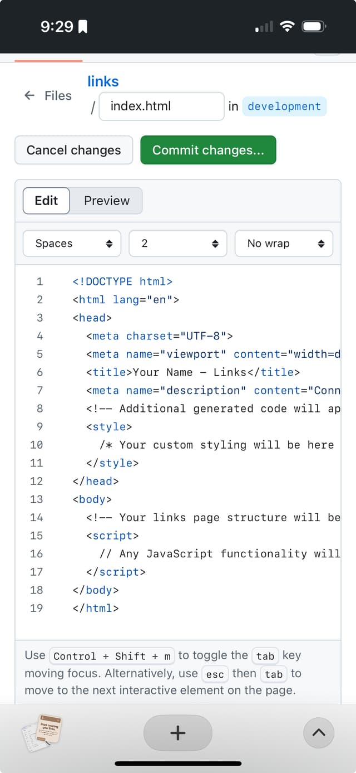The image size is (356, 773).
Task: Edit the index.html filename field
Action: click(x=161, y=106)
